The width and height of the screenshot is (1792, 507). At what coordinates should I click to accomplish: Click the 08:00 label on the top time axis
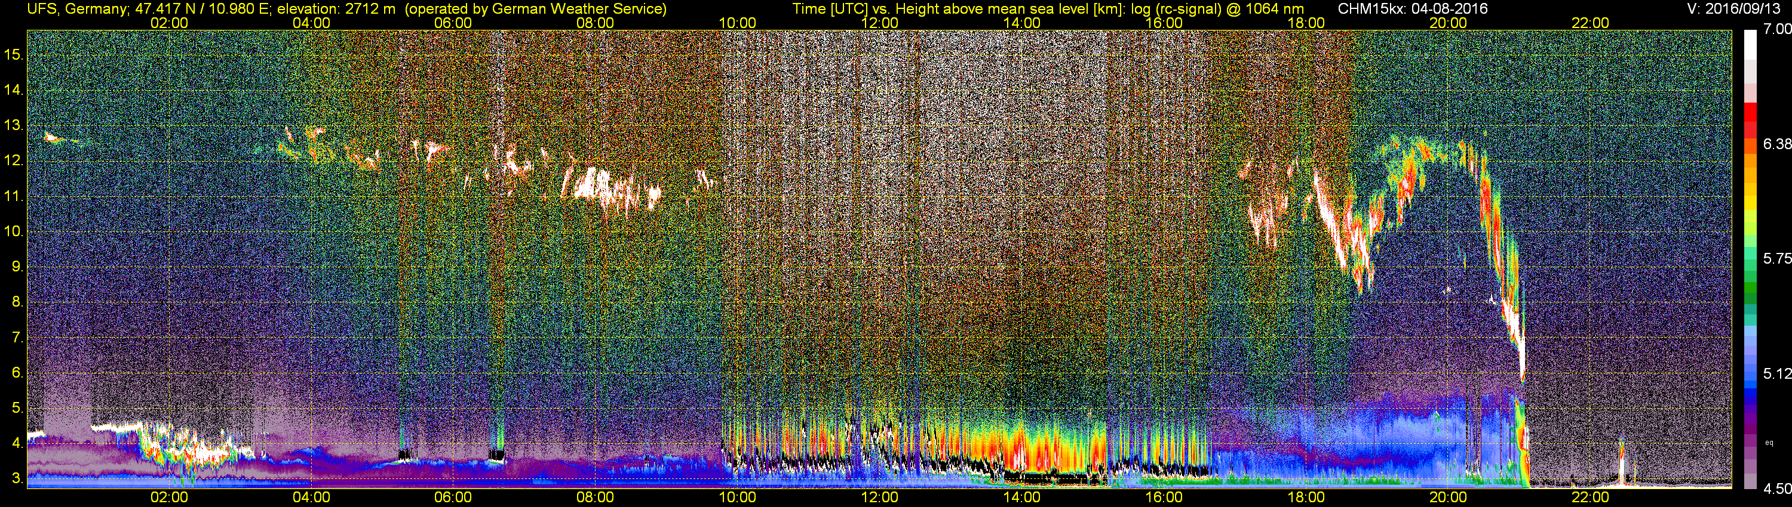[596, 23]
